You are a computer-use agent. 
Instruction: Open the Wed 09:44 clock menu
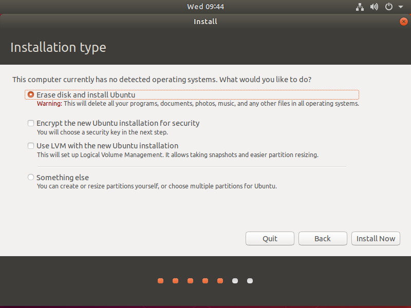(x=206, y=7)
